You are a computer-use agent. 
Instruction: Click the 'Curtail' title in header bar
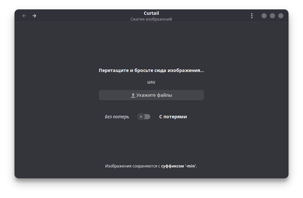[x=151, y=13]
